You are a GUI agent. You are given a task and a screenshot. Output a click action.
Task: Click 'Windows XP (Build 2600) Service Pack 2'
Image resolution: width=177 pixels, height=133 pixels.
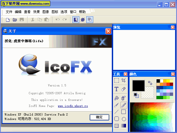pos(36,114)
